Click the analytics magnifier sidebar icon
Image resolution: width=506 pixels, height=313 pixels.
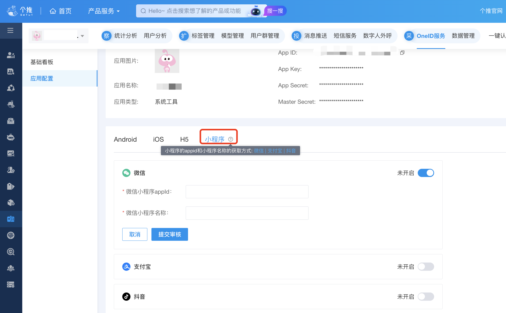(11, 252)
